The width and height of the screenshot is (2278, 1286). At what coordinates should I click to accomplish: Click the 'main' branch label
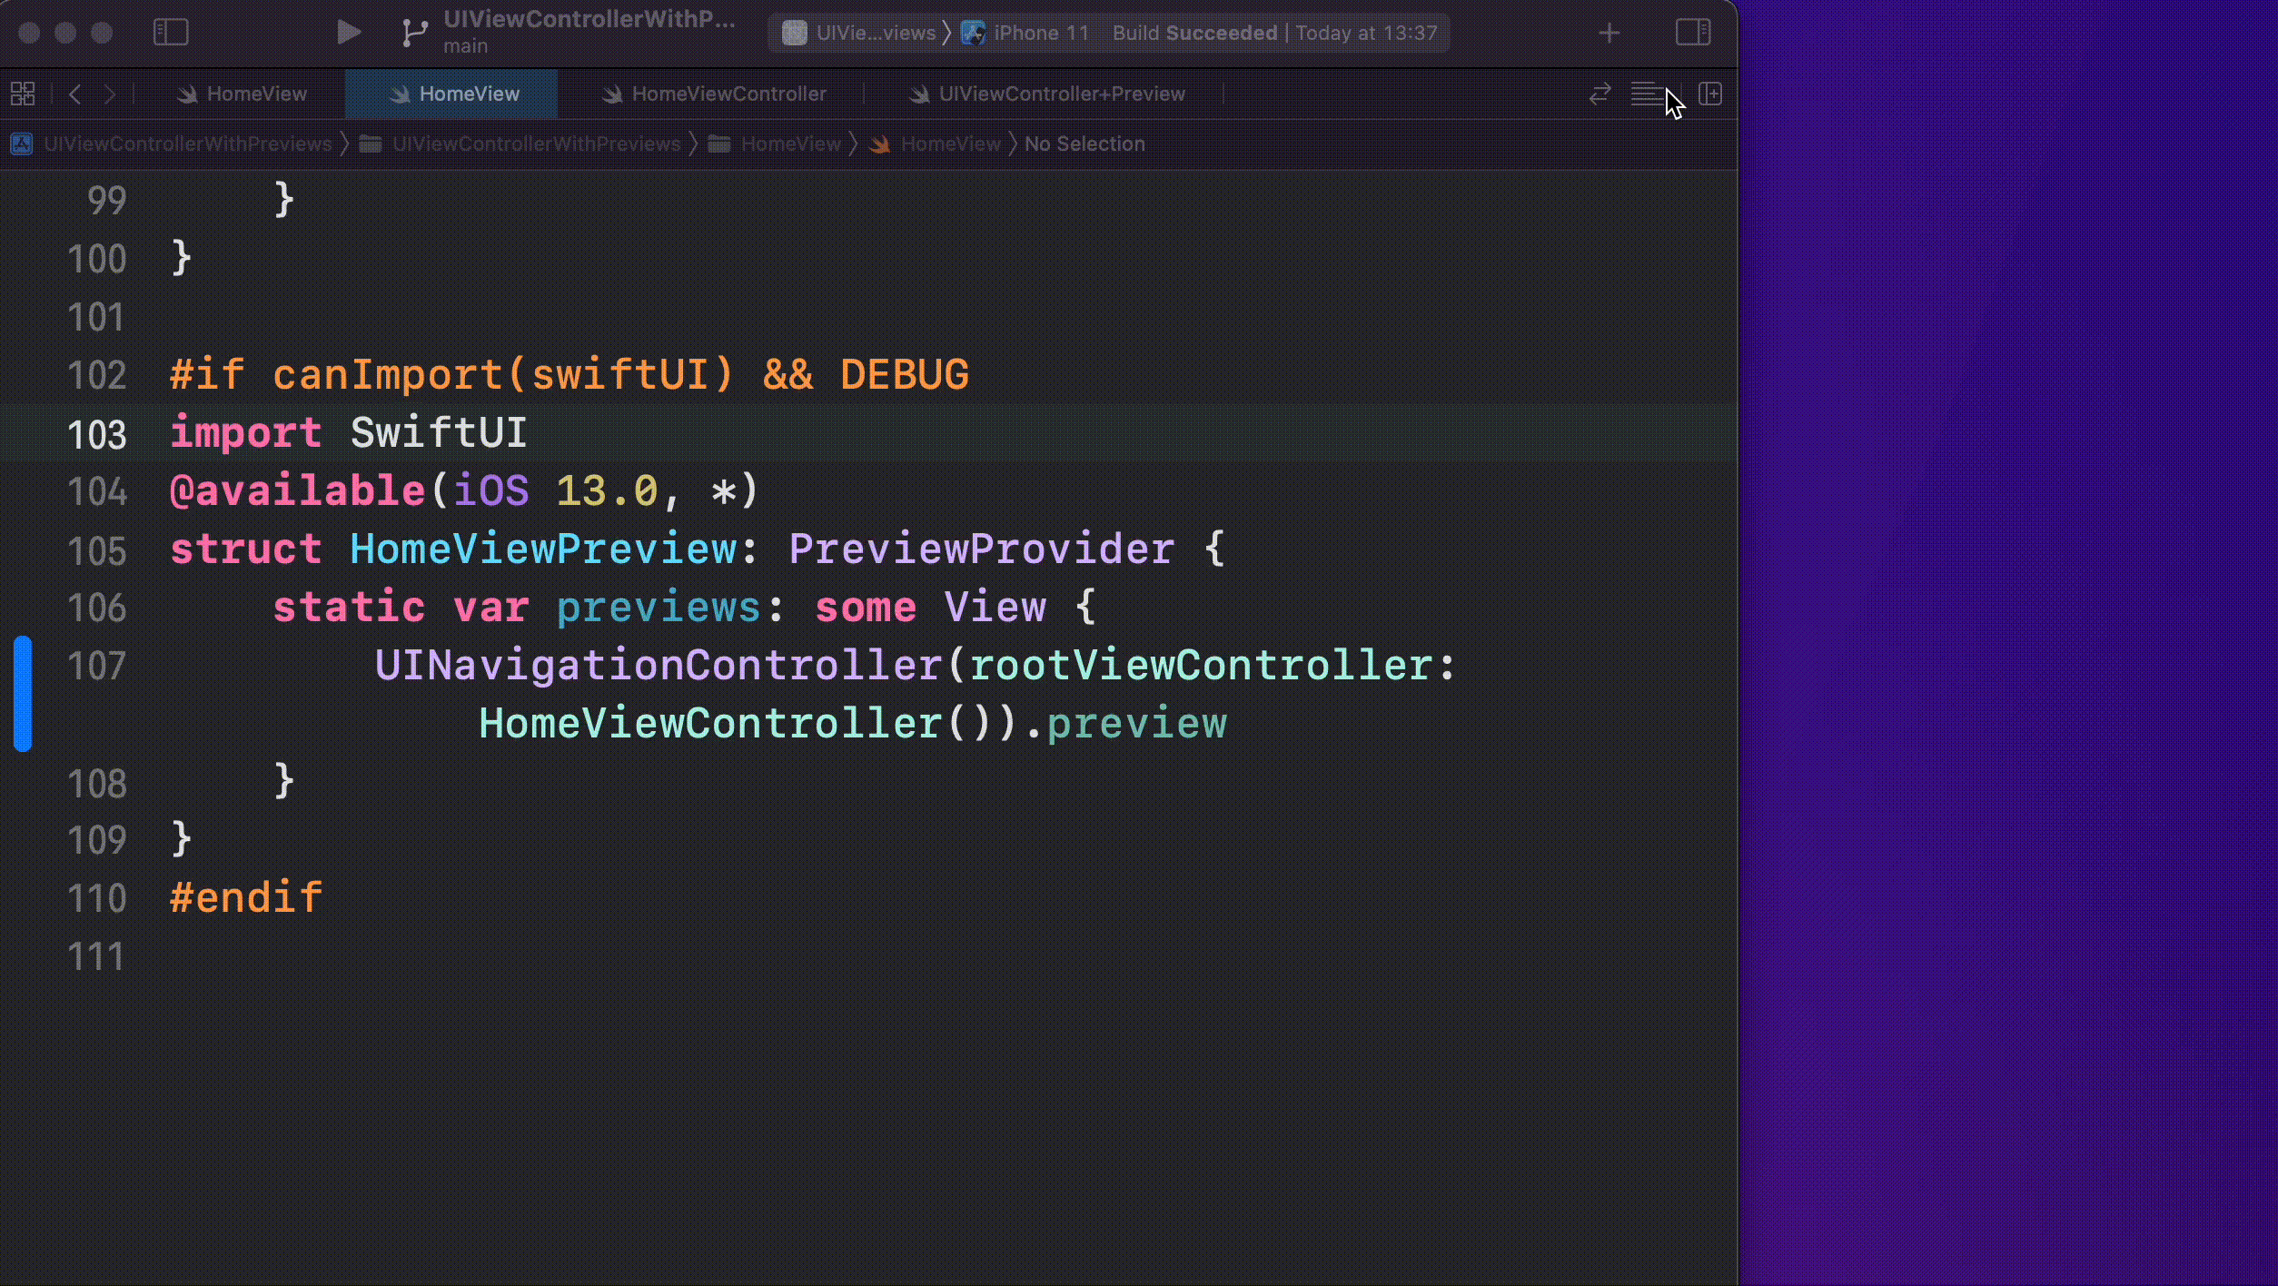pyautogui.click(x=465, y=46)
